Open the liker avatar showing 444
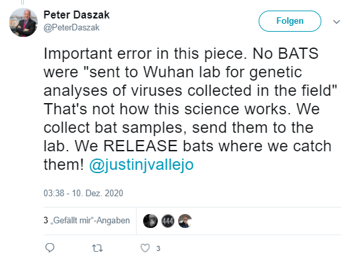Image resolution: width=353 pixels, height=261 pixels. (168, 221)
